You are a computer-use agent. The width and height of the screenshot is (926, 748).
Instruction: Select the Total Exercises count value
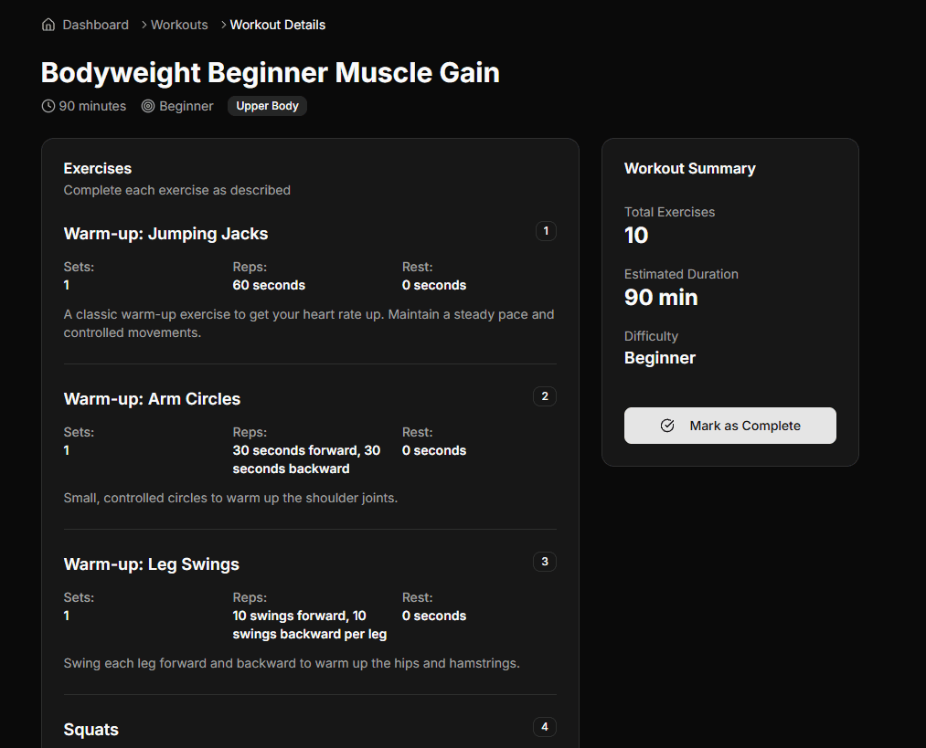point(636,235)
